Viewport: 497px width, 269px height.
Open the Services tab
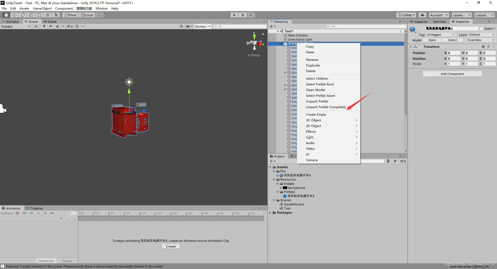click(439, 21)
